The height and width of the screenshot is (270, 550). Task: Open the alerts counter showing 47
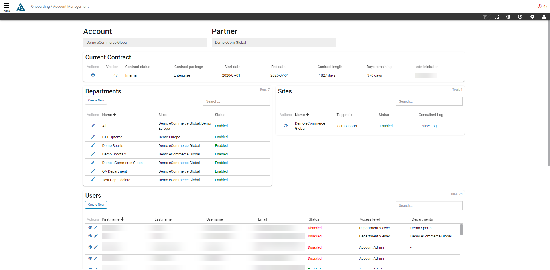click(543, 6)
